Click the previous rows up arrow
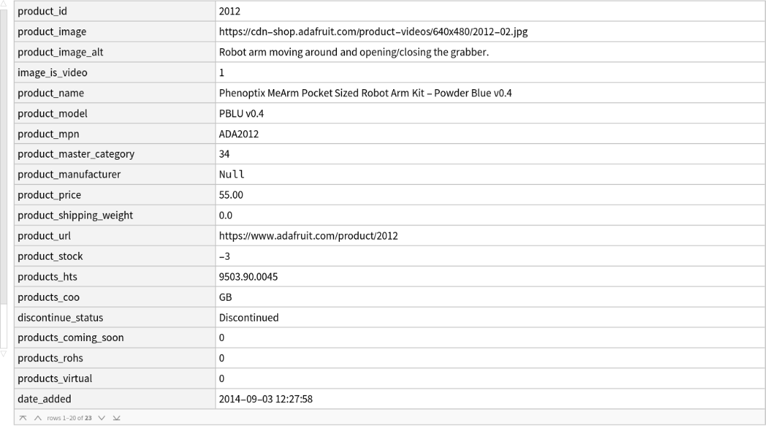 tap(37, 418)
